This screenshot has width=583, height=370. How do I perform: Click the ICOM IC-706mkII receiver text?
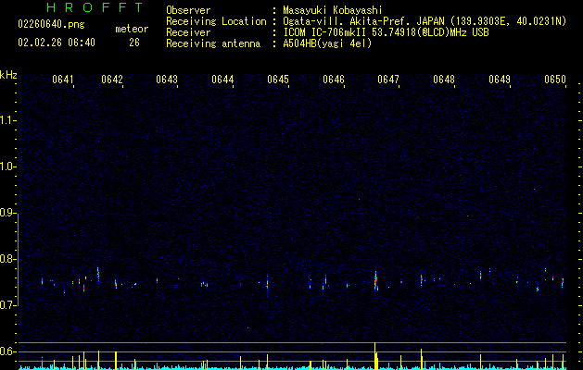pos(386,32)
